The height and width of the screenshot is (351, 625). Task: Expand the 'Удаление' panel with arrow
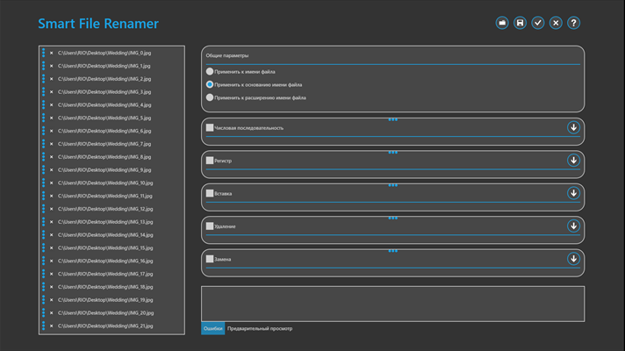573,226
